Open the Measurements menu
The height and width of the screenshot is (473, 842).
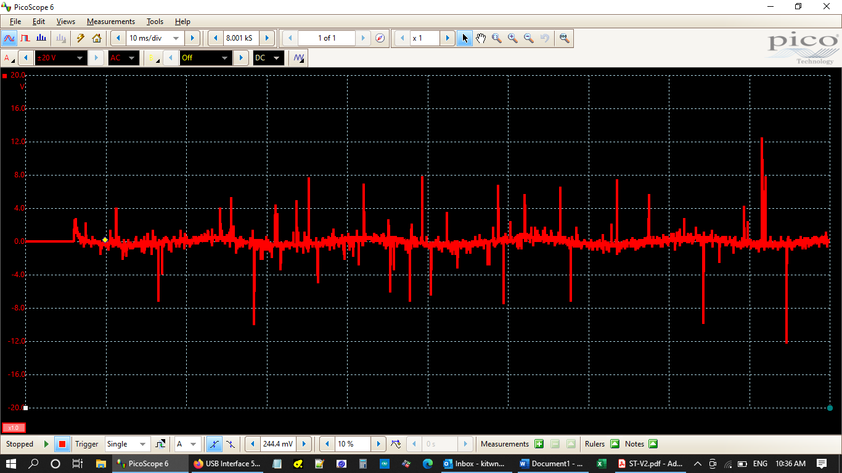pyautogui.click(x=110, y=22)
